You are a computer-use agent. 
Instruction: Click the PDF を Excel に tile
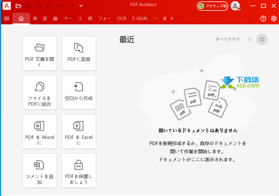tap(79, 131)
